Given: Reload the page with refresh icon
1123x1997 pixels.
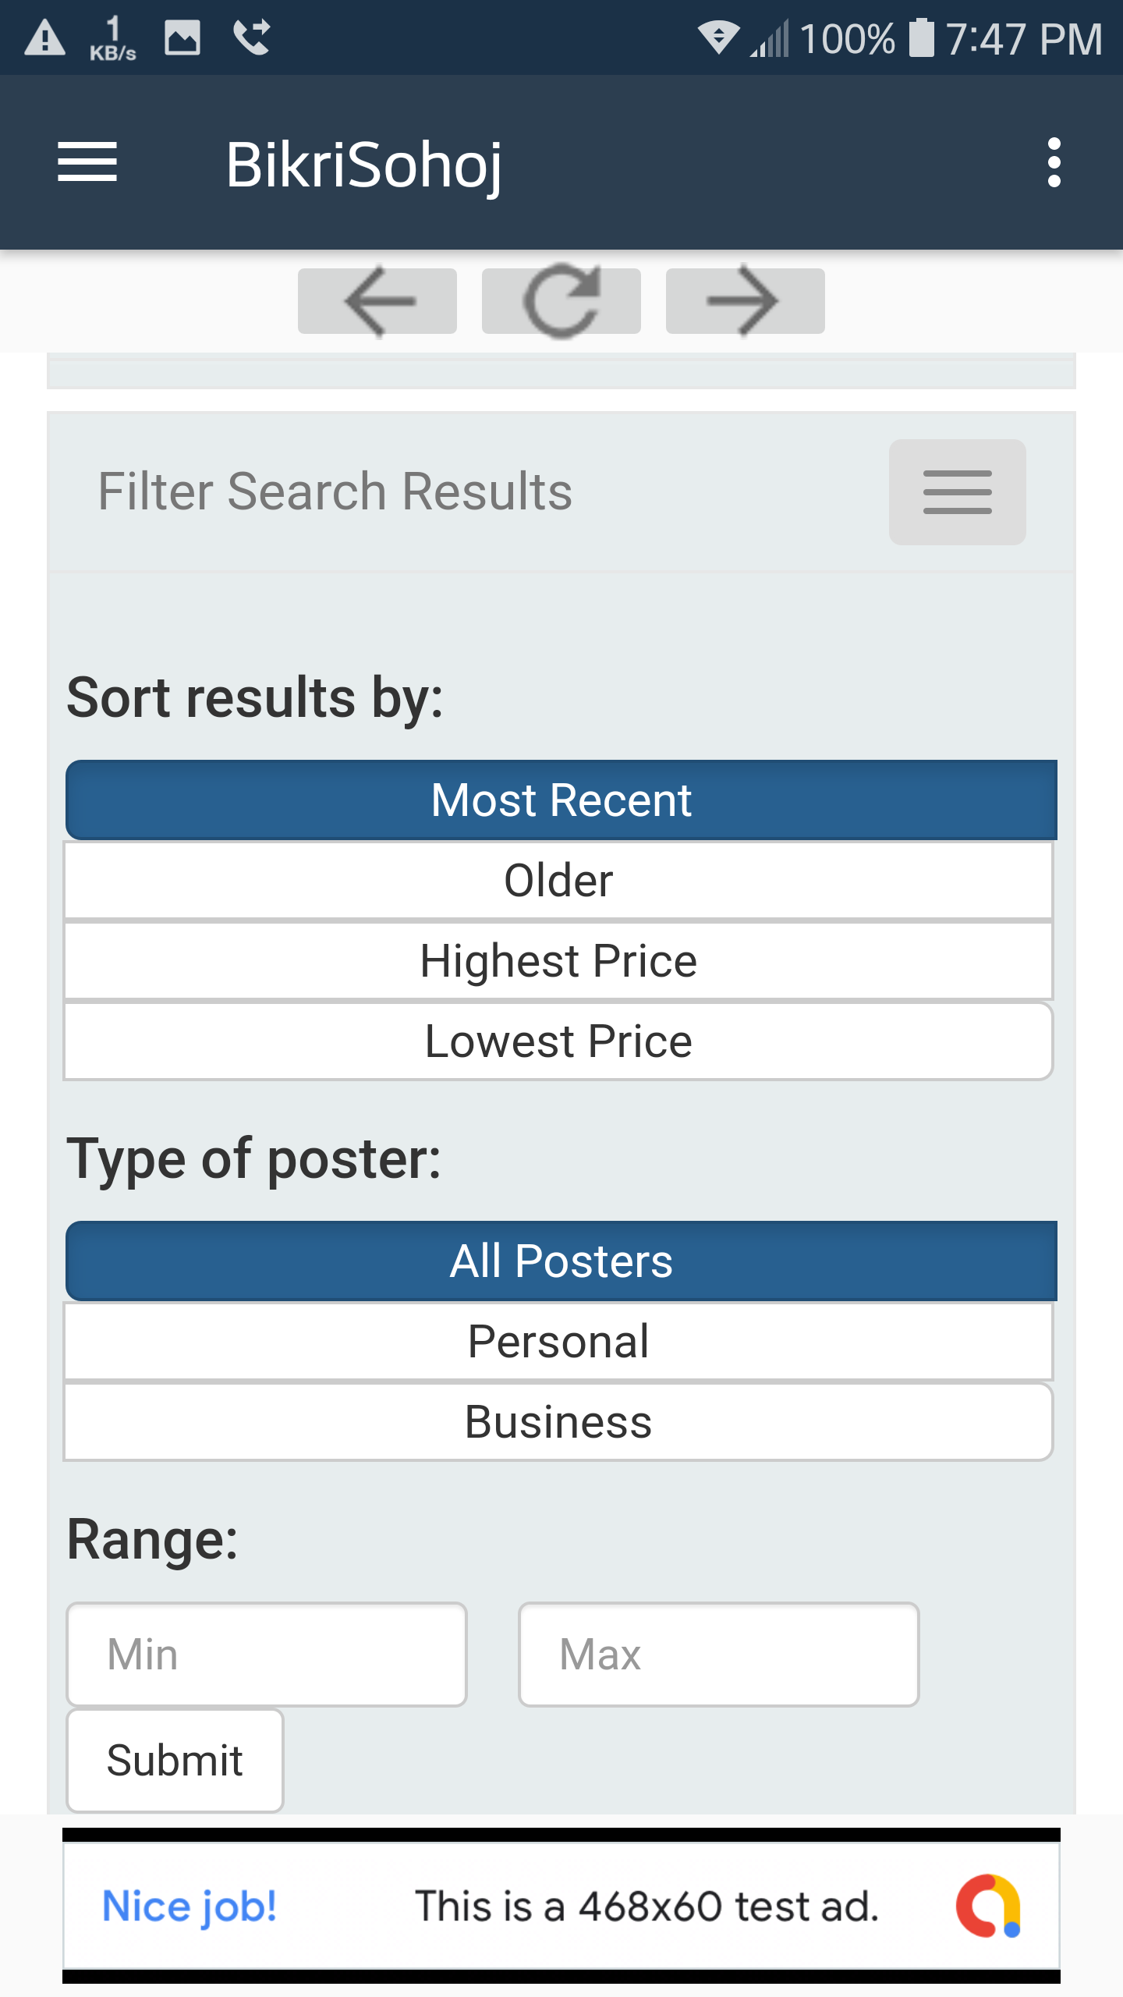Looking at the screenshot, I should coord(561,301).
